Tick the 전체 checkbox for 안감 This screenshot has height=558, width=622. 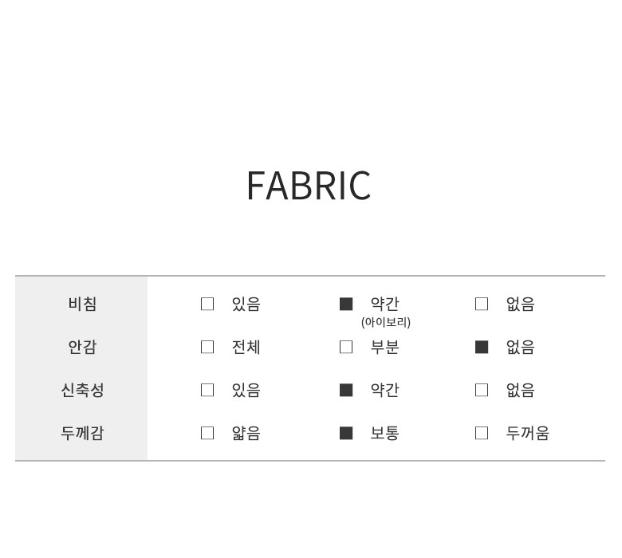(x=207, y=347)
